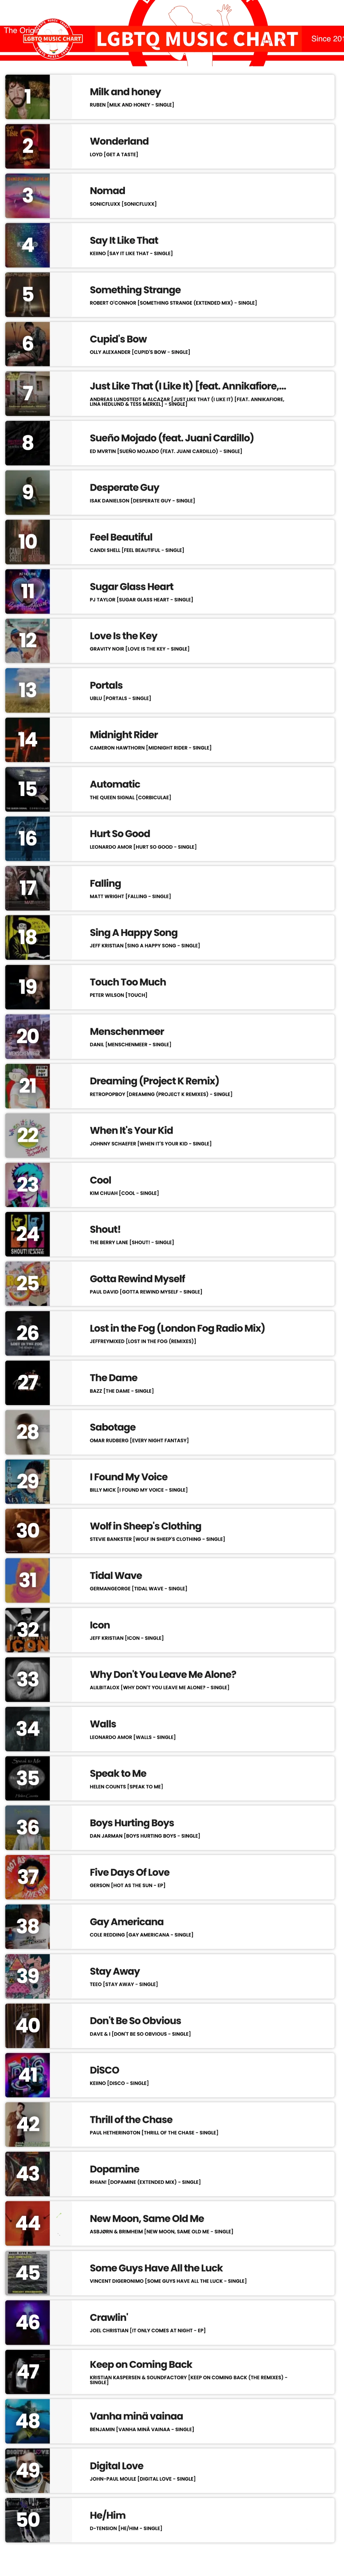Click the Say It Like That title

[124, 240]
